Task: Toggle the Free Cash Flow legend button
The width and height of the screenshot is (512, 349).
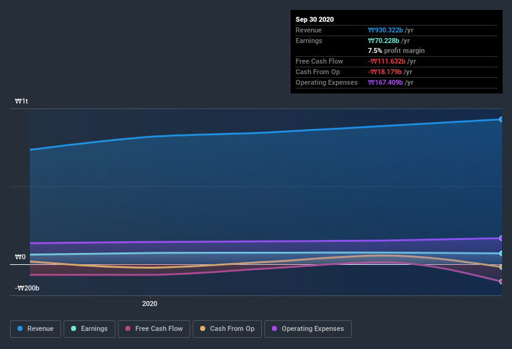Action: pyautogui.click(x=154, y=329)
